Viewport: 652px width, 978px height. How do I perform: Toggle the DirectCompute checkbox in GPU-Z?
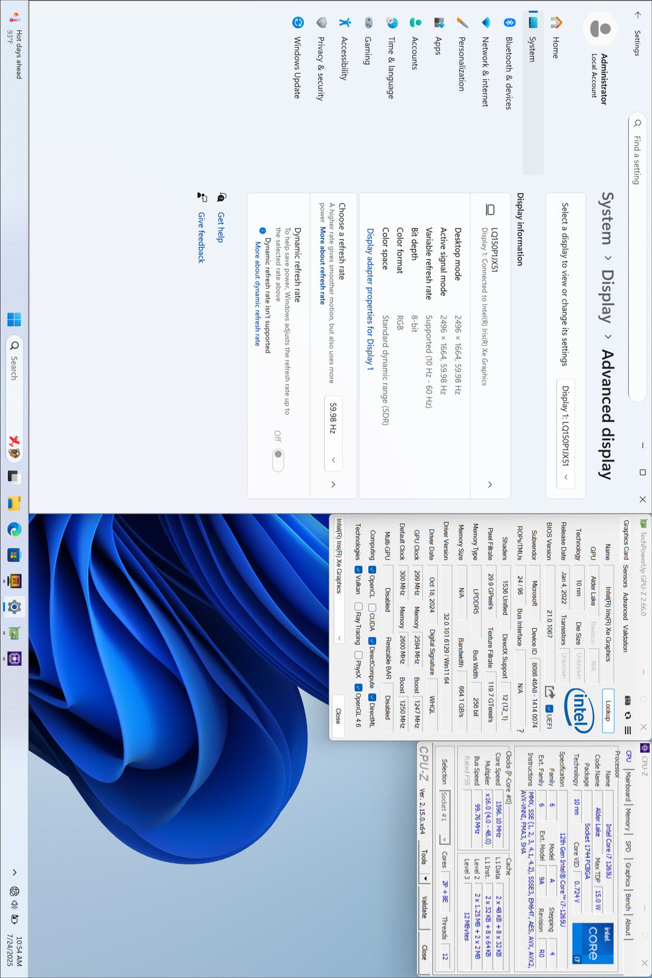point(372,641)
